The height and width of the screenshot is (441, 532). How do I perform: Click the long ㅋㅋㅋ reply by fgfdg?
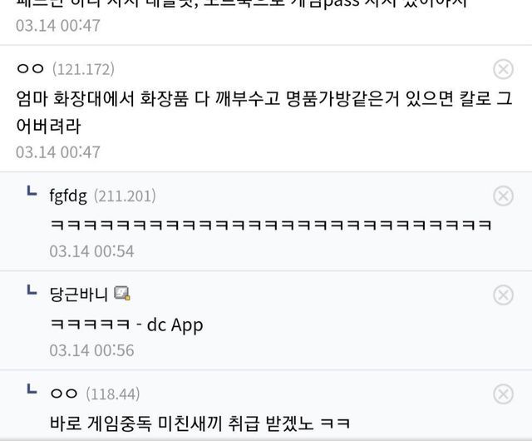pyautogui.click(x=271, y=225)
